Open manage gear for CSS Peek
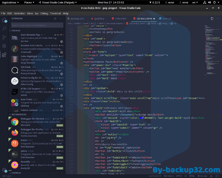 pos(62,74)
